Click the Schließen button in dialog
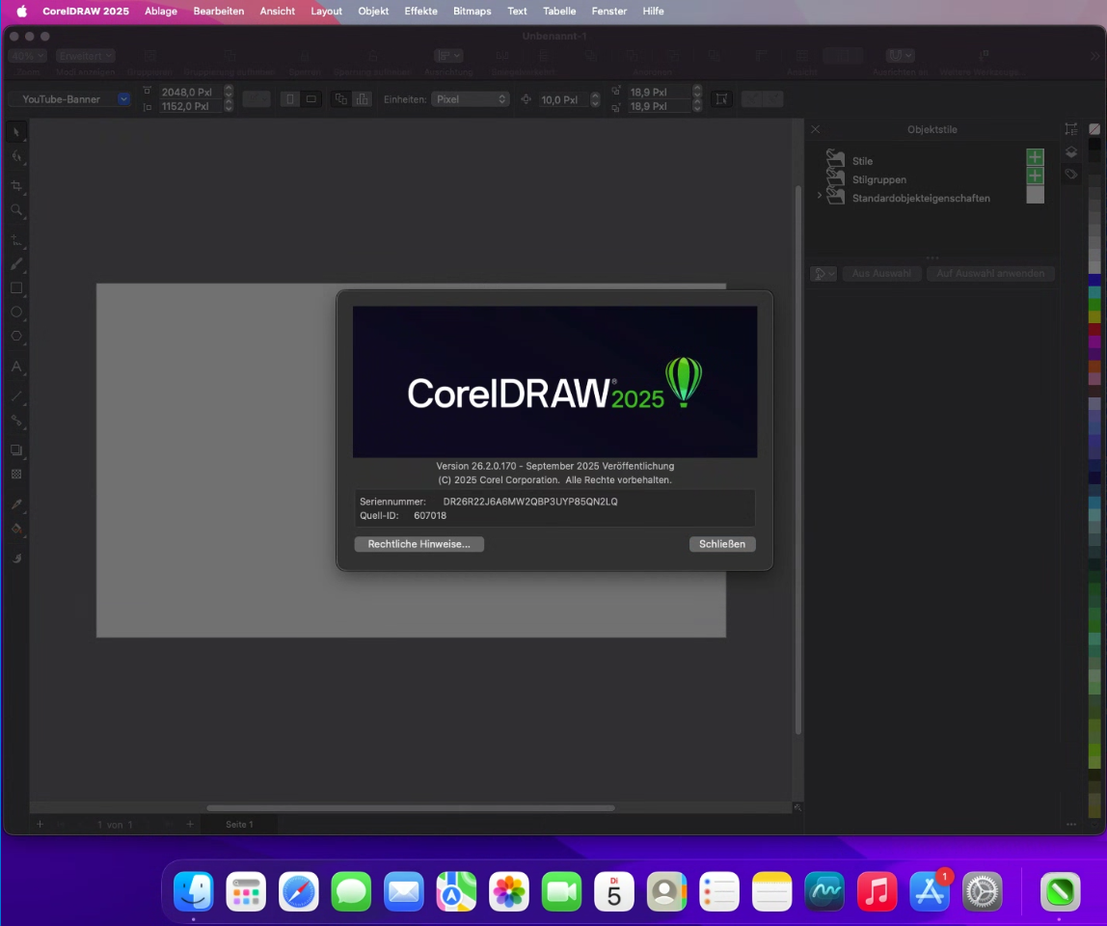The width and height of the screenshot is (1107, 926). point(722,544)
